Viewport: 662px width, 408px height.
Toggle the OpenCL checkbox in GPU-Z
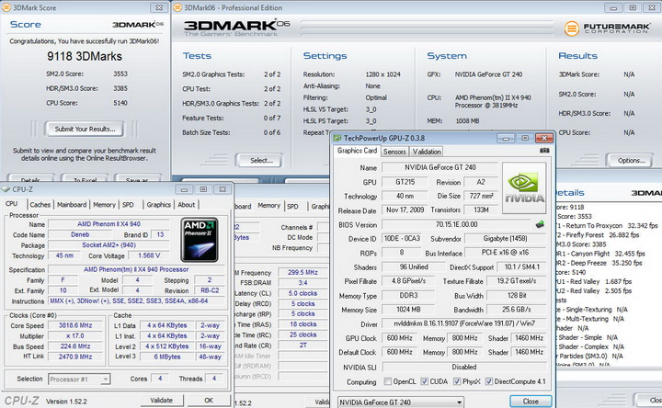point(387,381)
